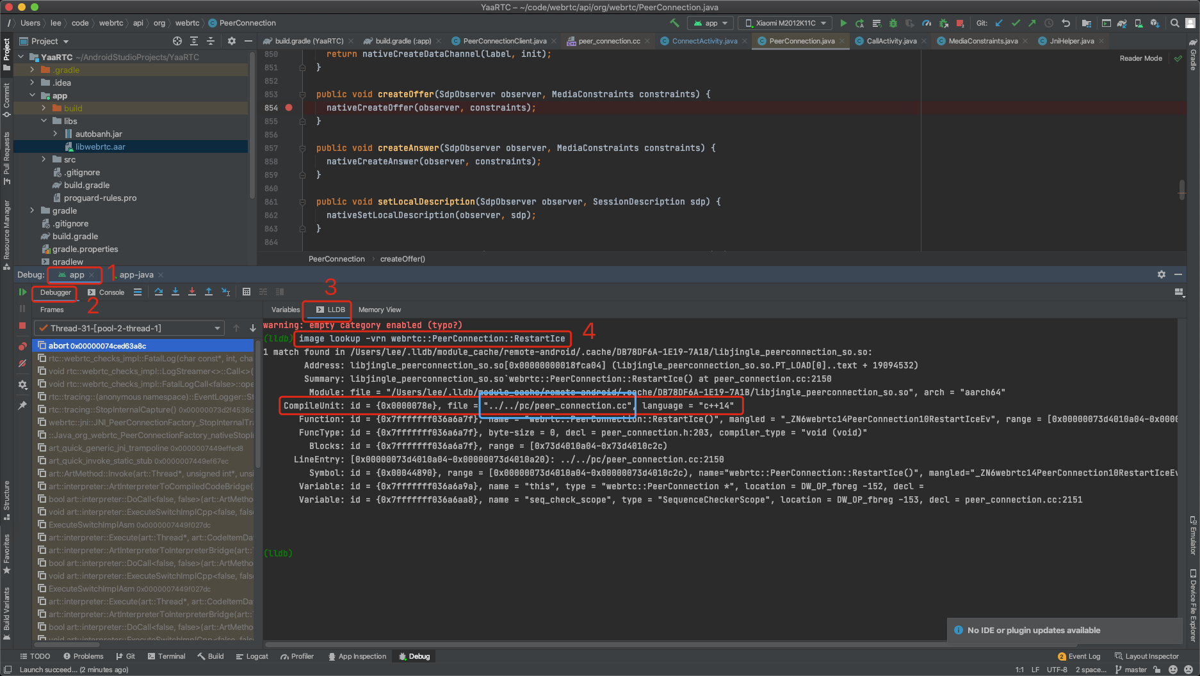Open the Thread-31-[pool-2-thread-1] thread dropdown
Viewport: 1200px width, 676px height.
[129, 328]
